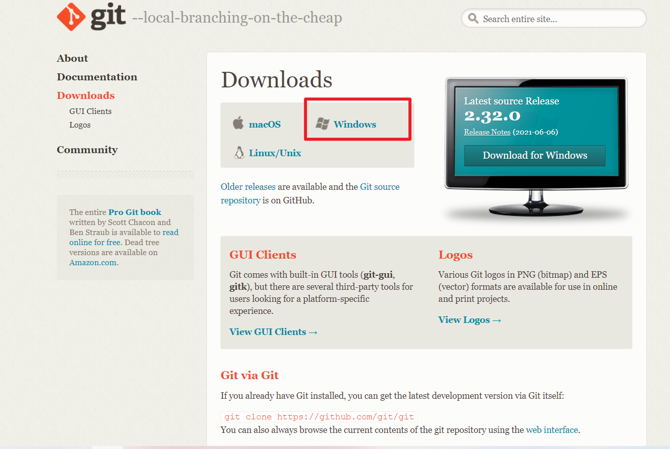Open the Older releases link
The image size is (670, 449).
[x=248, y=186]
